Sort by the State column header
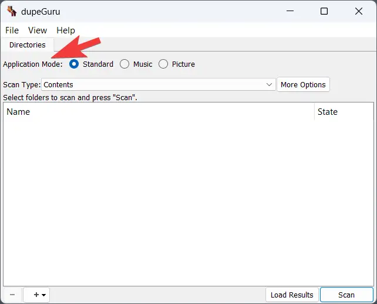 pos(344,112)
